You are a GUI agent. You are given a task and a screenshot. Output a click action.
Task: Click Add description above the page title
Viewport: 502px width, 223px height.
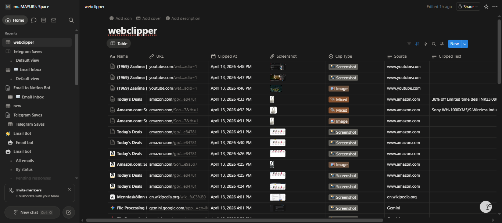[x=183, y=18]
